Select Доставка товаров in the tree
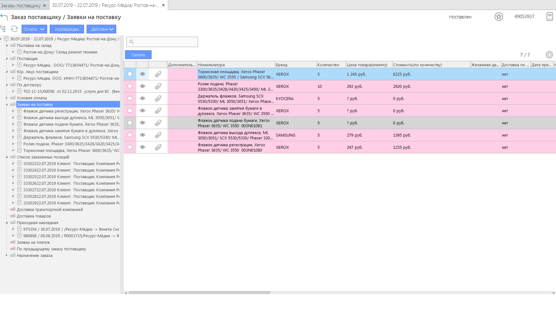 point(34,216)
